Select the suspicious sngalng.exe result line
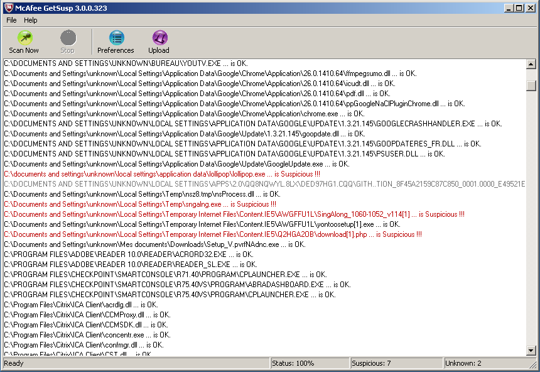Screen dimensions: 540x372 pyautogui.click(x=139, y=204)
